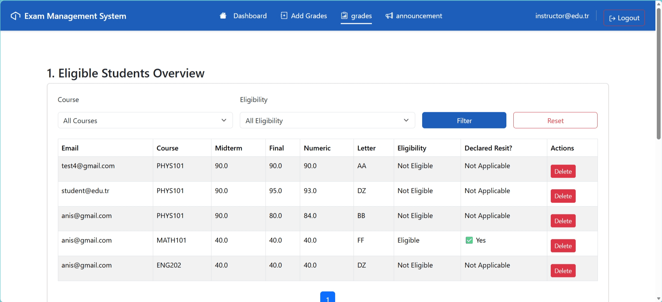The image size is (662, 302).
Task: Delete the anis@gmail.com PHYS101 row
Action: [x=563, y=221]
